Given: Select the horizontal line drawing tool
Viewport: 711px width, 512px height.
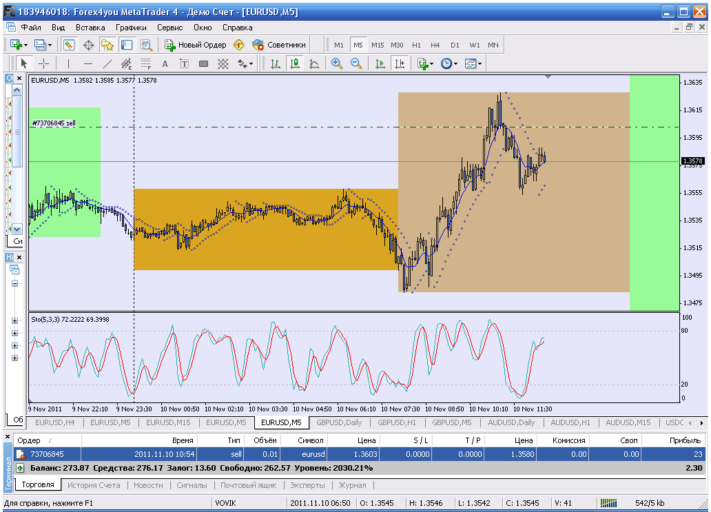Looking at the screenshot, I should [x=88, y=64].
